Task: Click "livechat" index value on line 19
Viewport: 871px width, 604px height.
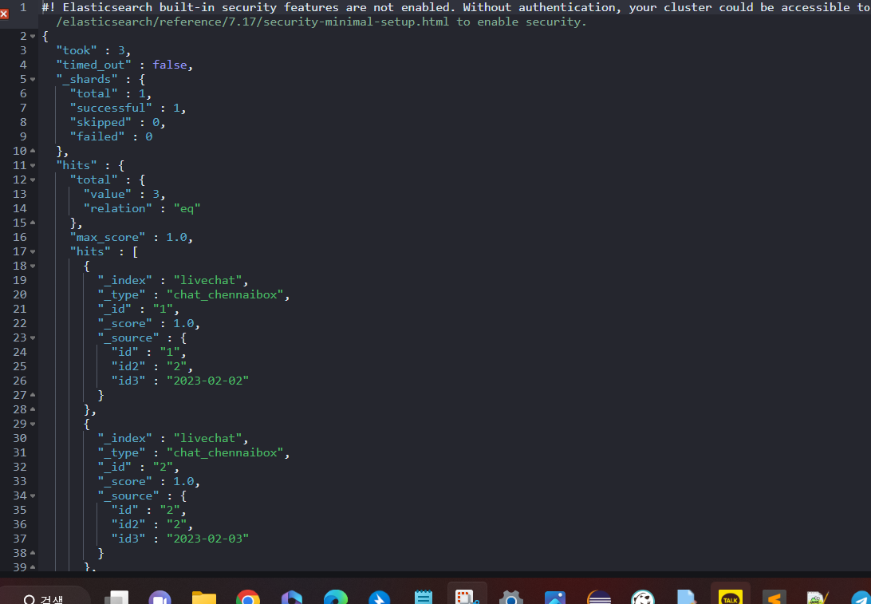Action: pos(207,280)
